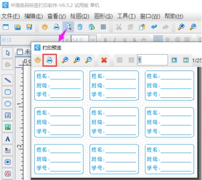Select the portrait image tool in sidebar
This screenshot has width=202, height=180.
point(7,116)
